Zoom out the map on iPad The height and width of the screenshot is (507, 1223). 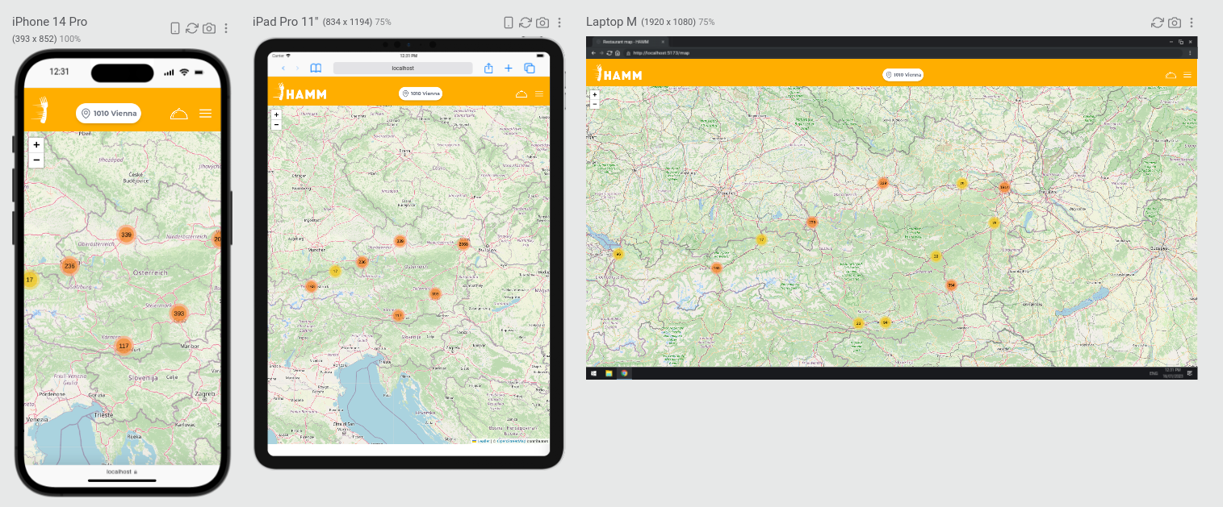pos(276,125)
